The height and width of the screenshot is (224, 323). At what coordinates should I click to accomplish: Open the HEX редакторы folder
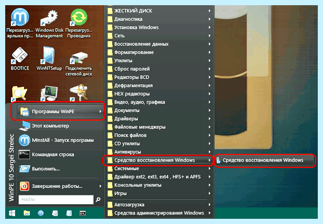click(159, 94)
